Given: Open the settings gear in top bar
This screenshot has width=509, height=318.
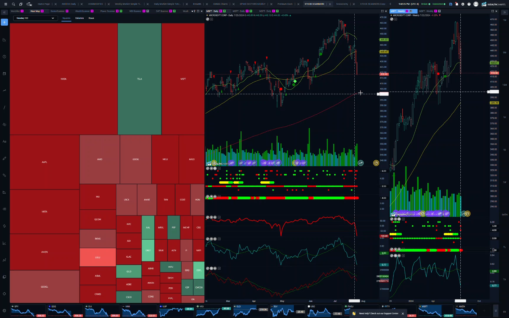Looking at the screenshot, I should 463,4.
